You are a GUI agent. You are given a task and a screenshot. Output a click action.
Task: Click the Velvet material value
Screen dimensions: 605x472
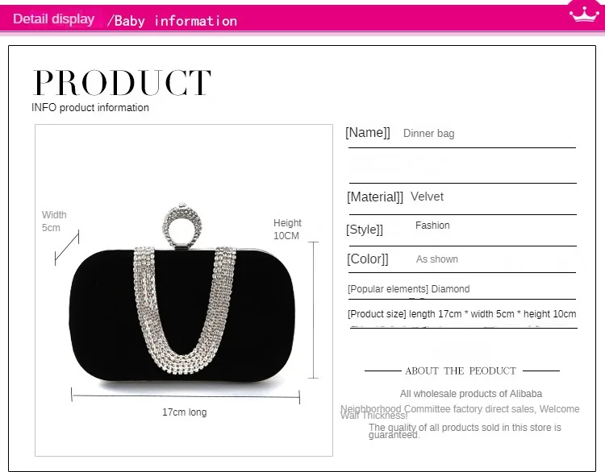click(427, 197)
